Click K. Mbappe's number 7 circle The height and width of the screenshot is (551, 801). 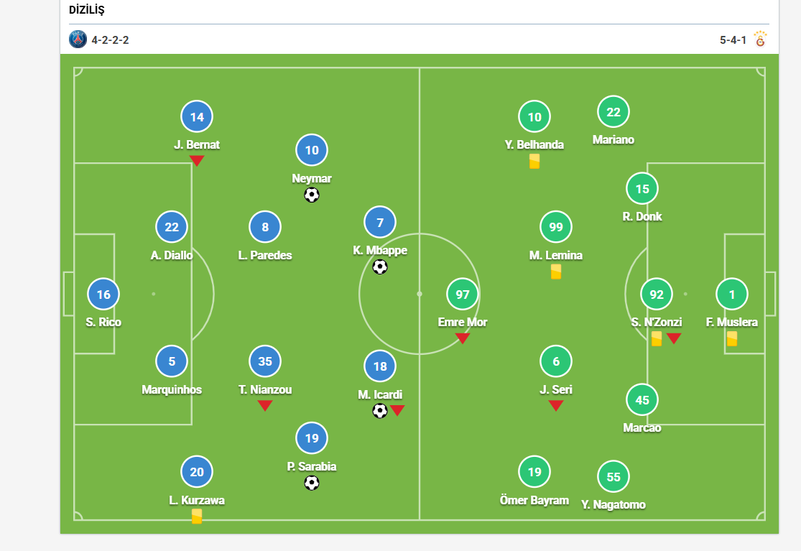coord(380,222)
